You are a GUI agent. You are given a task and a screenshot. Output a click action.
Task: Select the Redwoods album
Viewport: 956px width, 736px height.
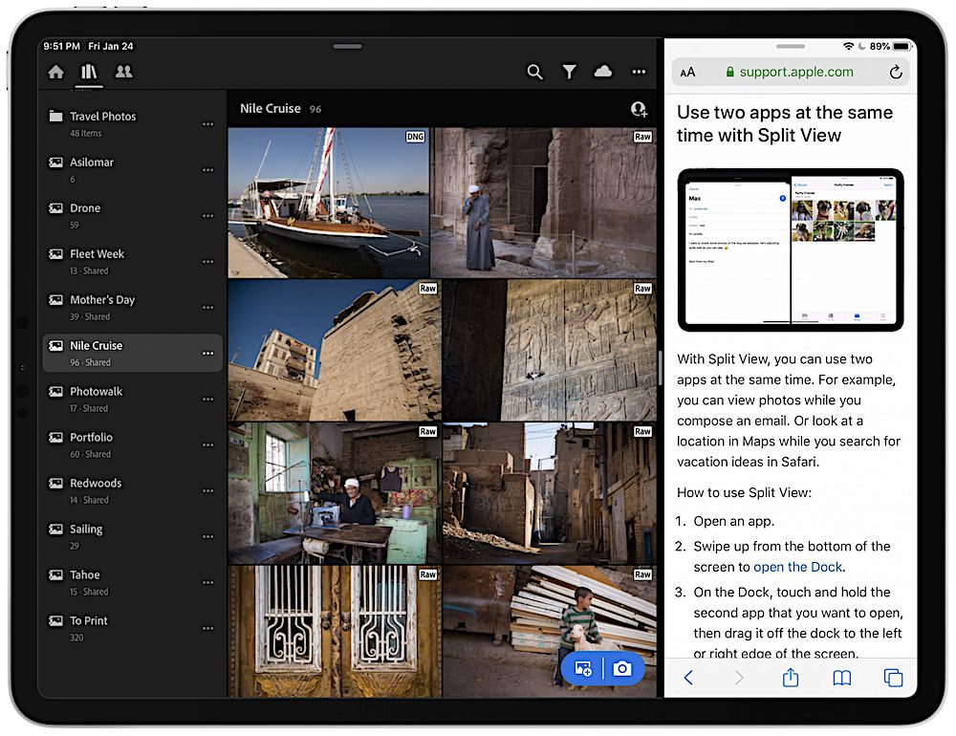pos(132,490)
